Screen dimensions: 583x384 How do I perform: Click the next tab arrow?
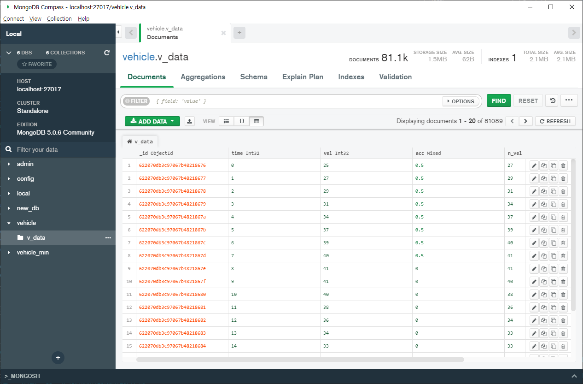pos(574,33)
